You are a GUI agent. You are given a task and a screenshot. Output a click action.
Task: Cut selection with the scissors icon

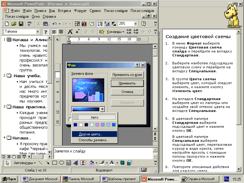tap(38, 24)
